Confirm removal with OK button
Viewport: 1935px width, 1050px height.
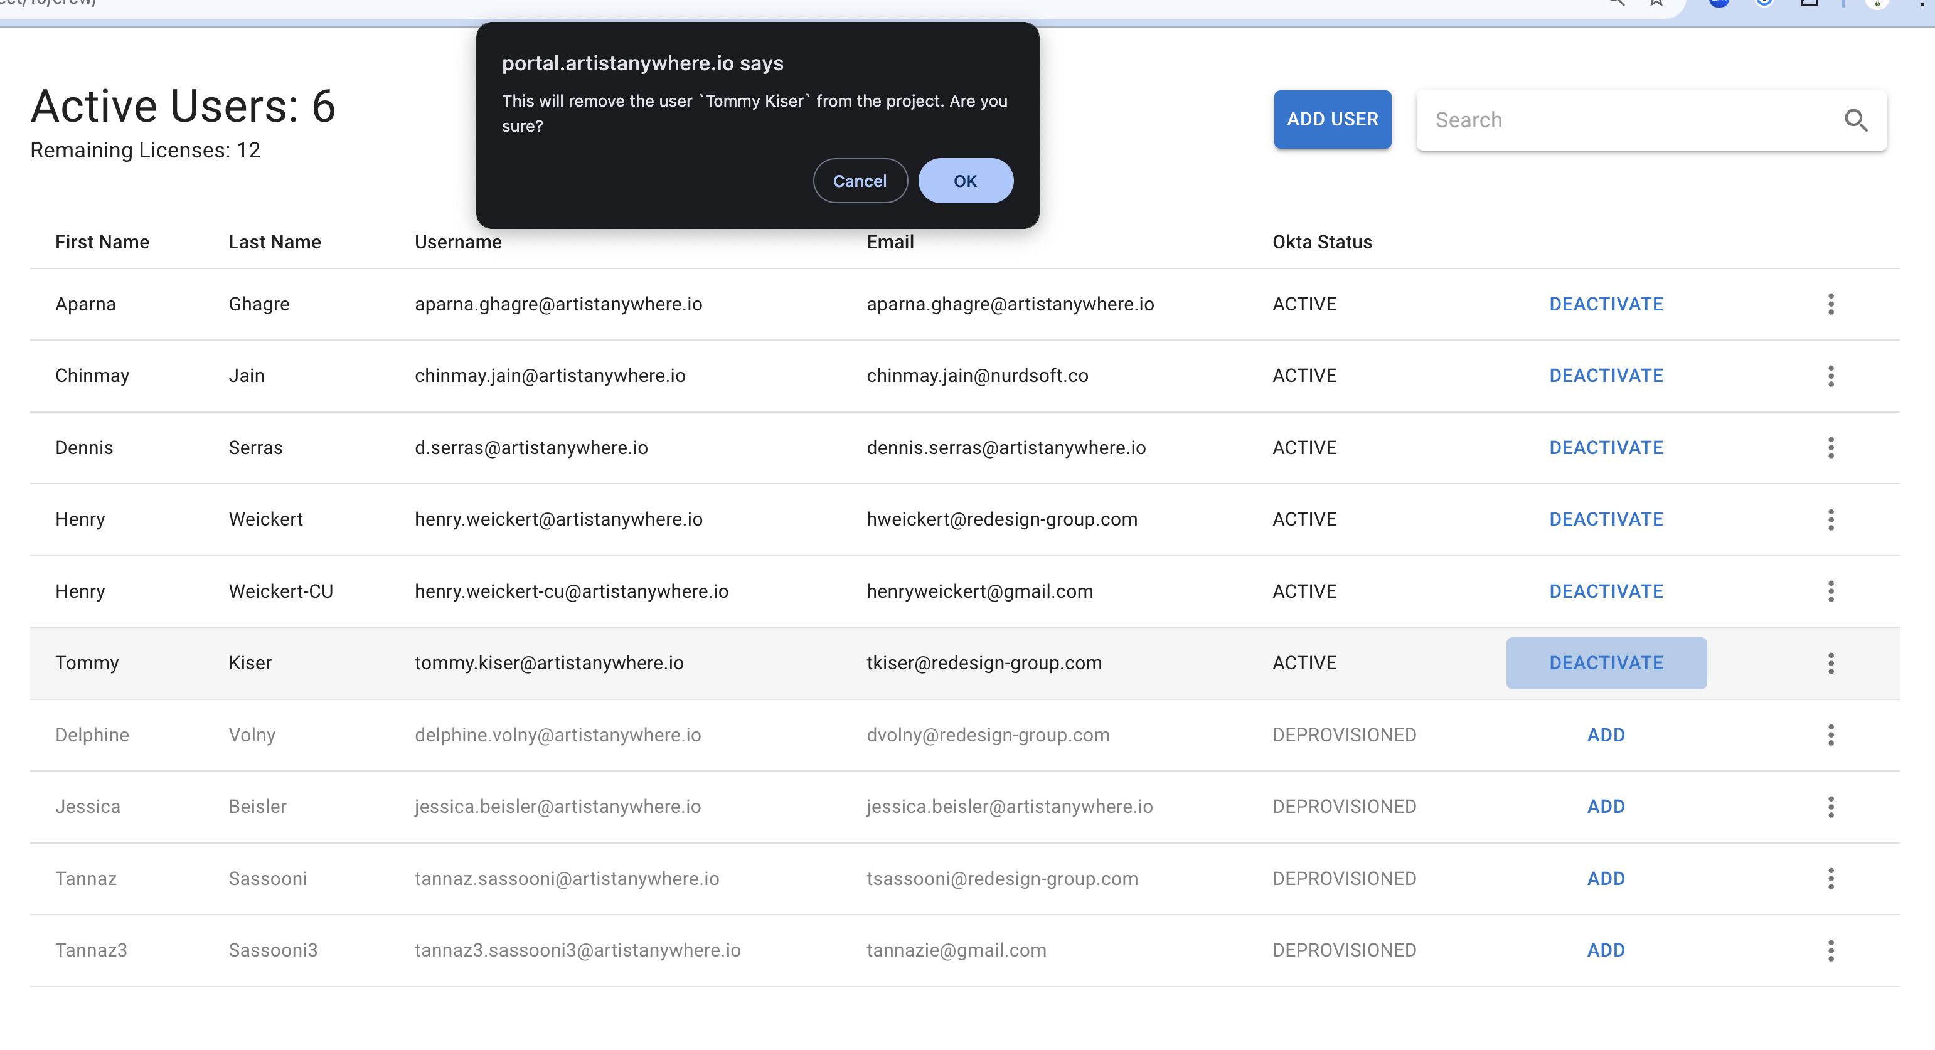pos(965,180)
